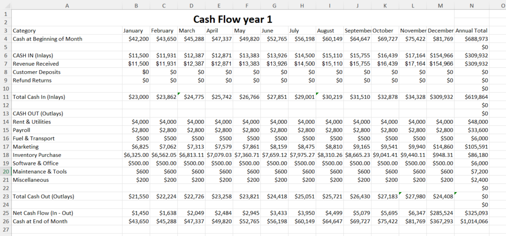Click the "Marketing" row label

67,147
